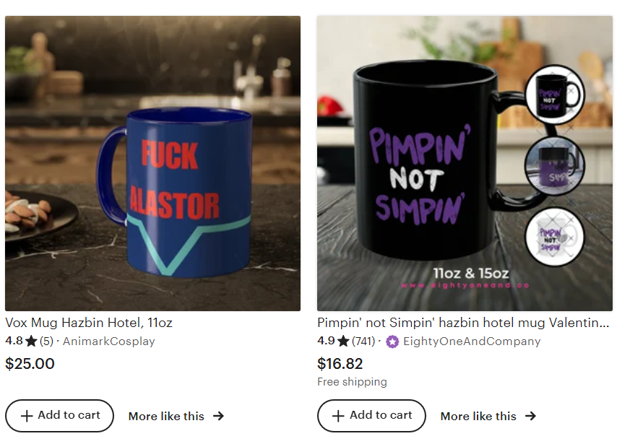Add the Pimpin' not Simpin' mug to cart
Screen dimensions: 630x444
click(371, 416)
